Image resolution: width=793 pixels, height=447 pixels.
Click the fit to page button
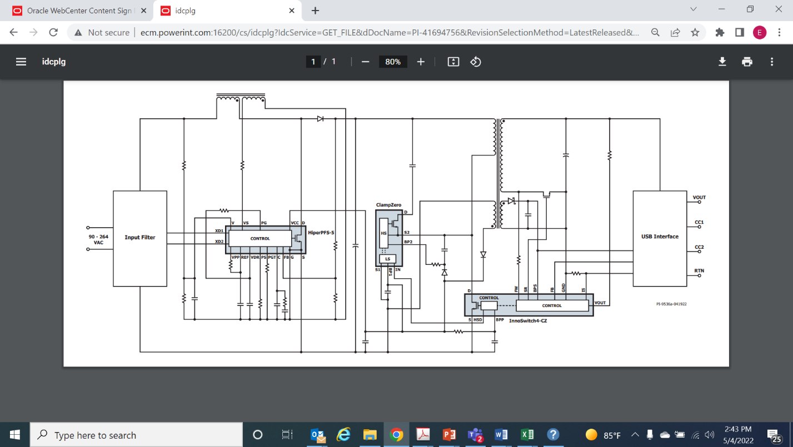pyautogui.click(x=453, y=62)
